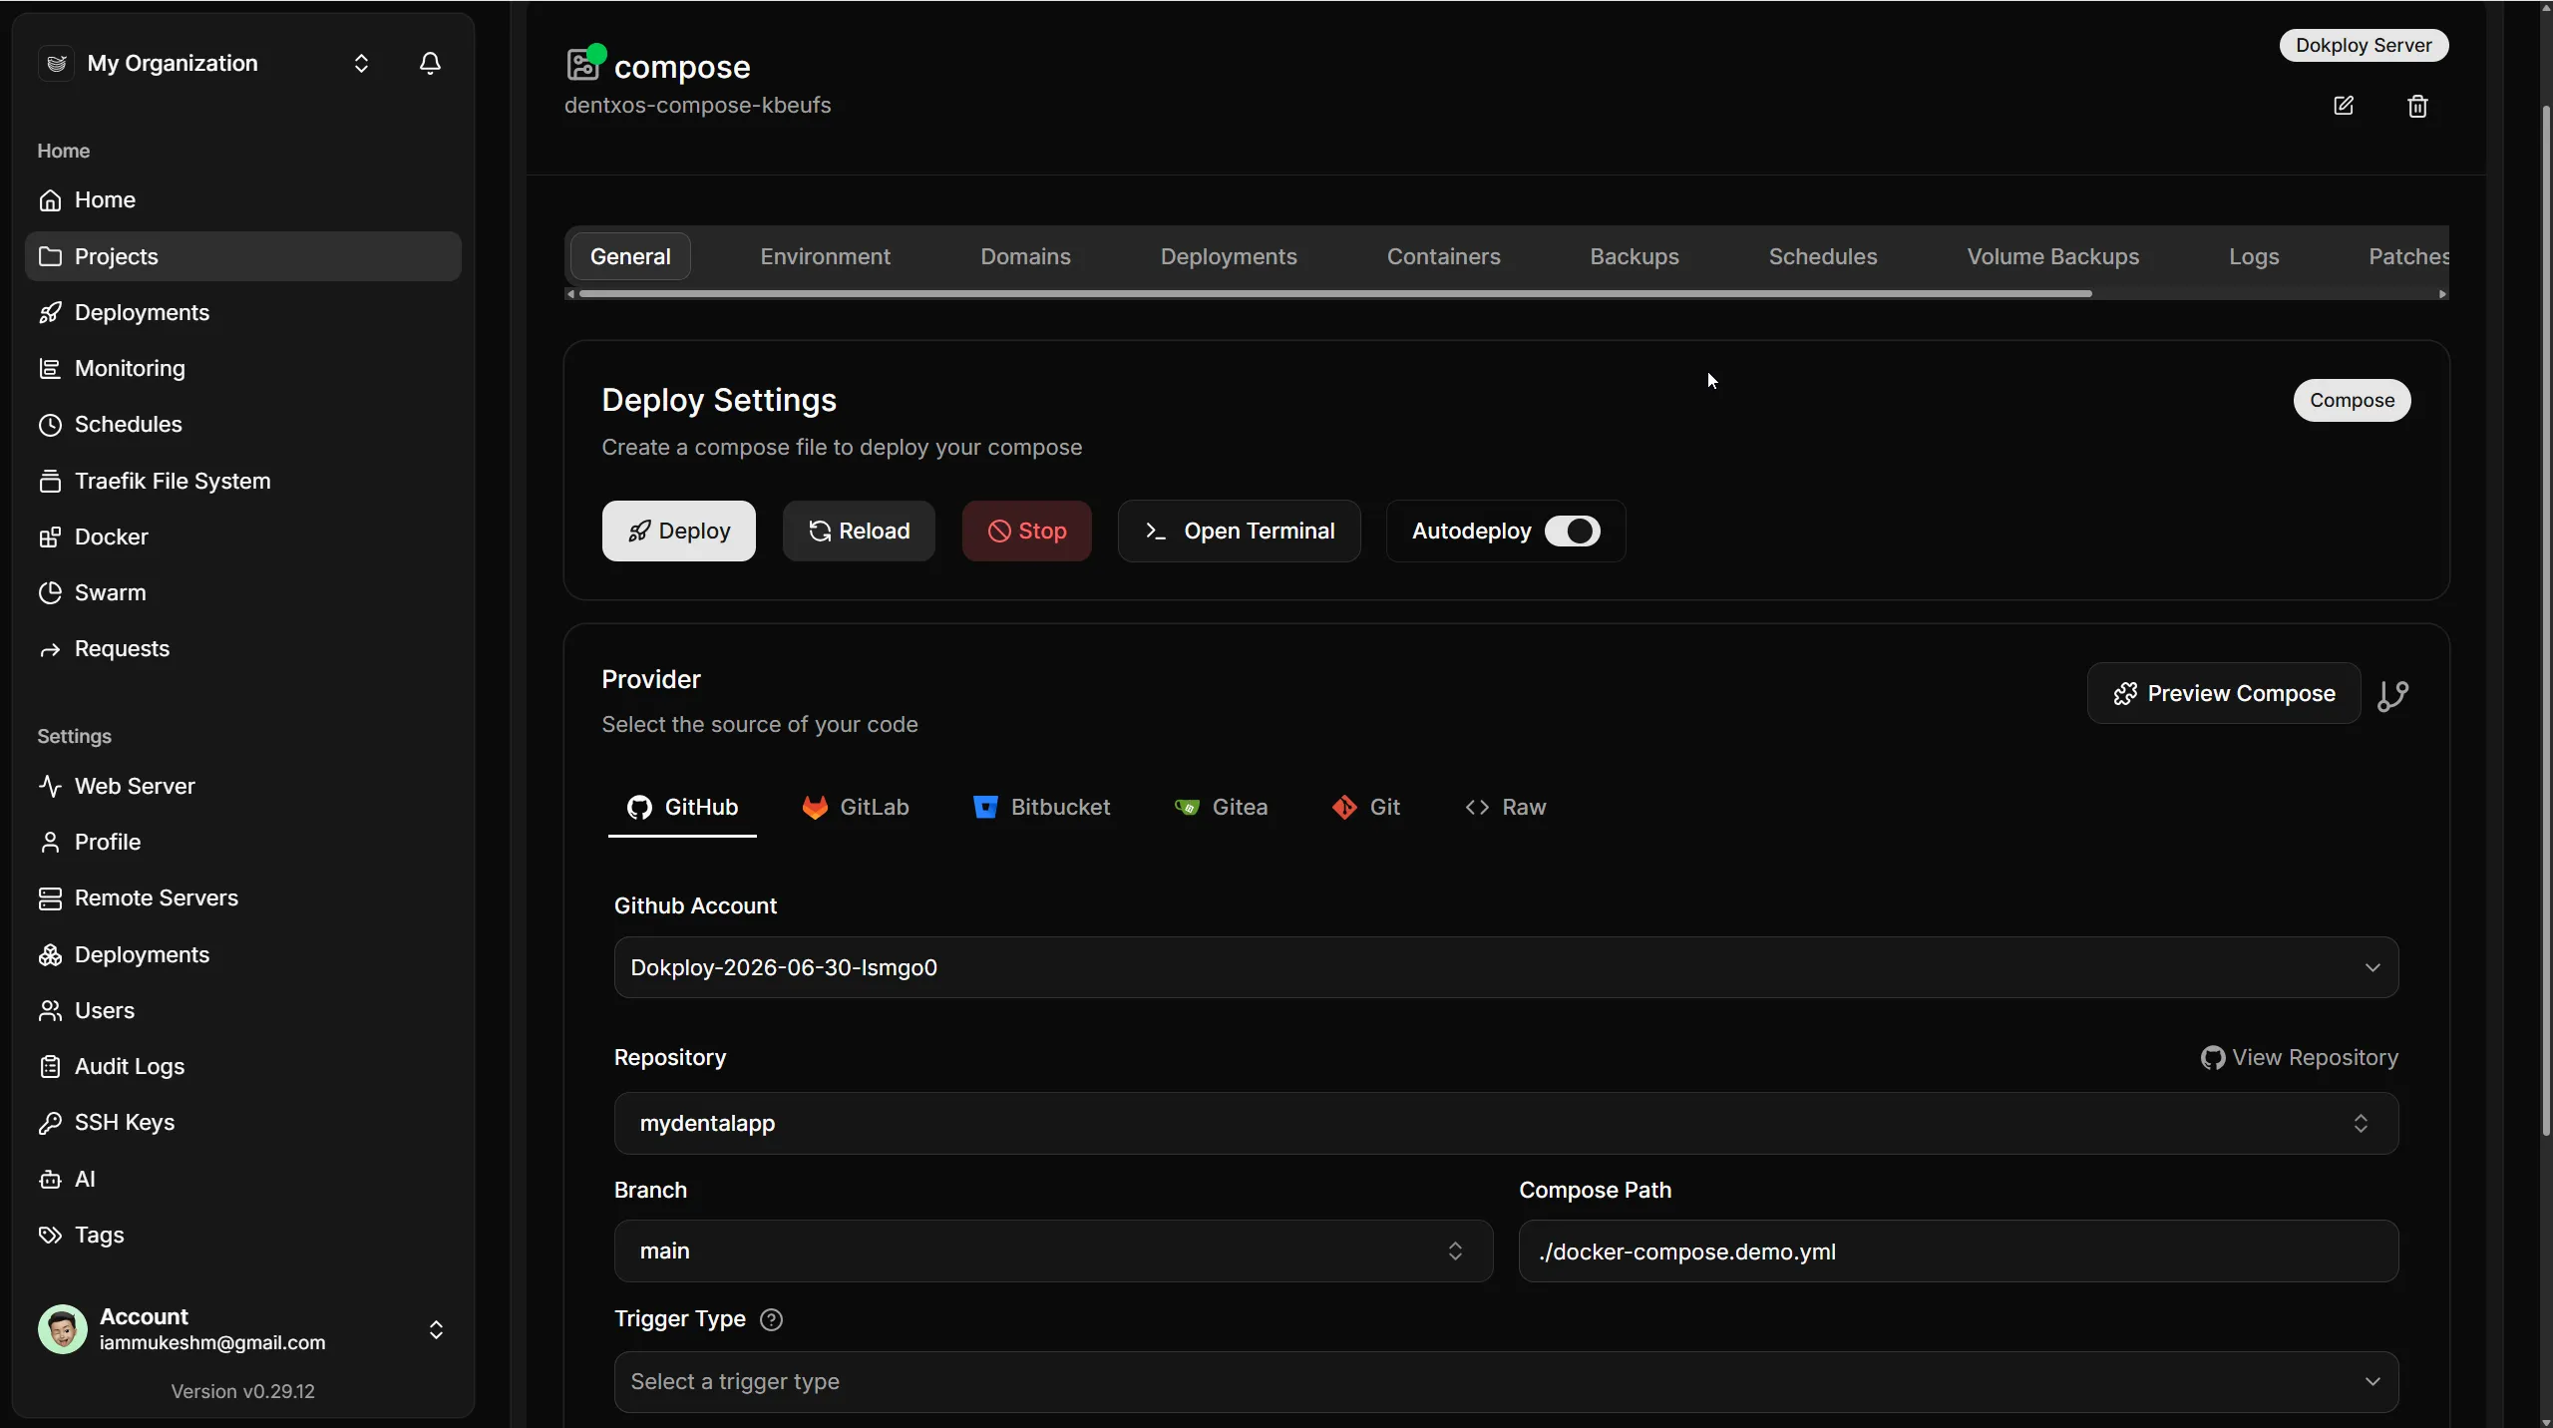Switch to Volume Backups tab

2053,256
